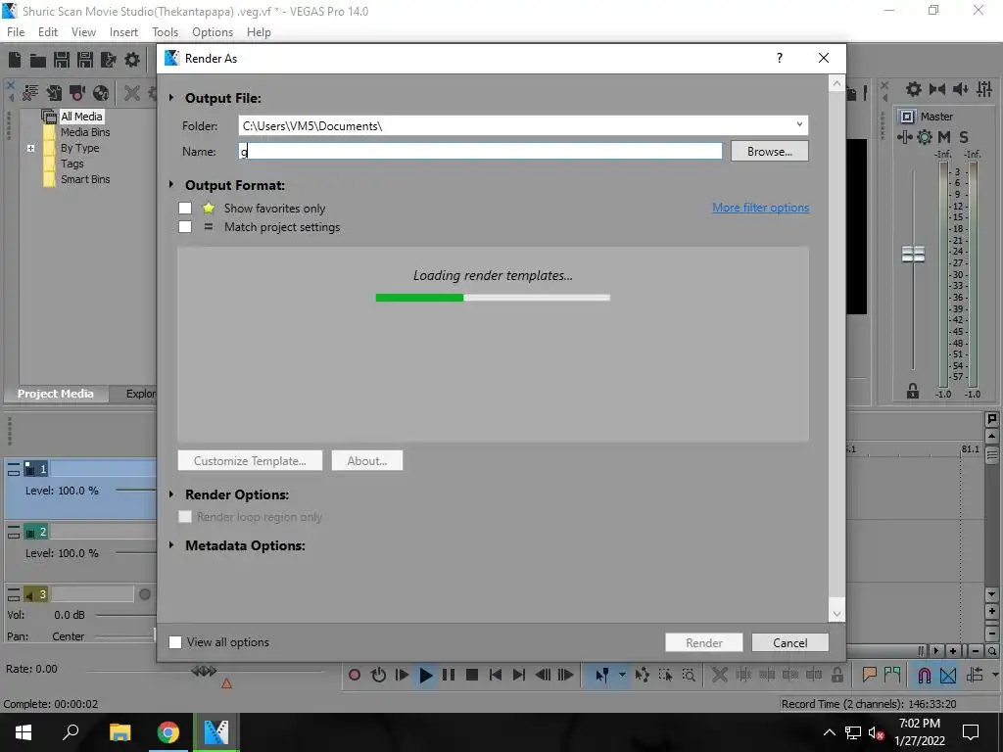Image resolution: width=1003 pixels, height=752 pixels.
Task: Check View all options checkbox
Action: click(x=175, y=642)
